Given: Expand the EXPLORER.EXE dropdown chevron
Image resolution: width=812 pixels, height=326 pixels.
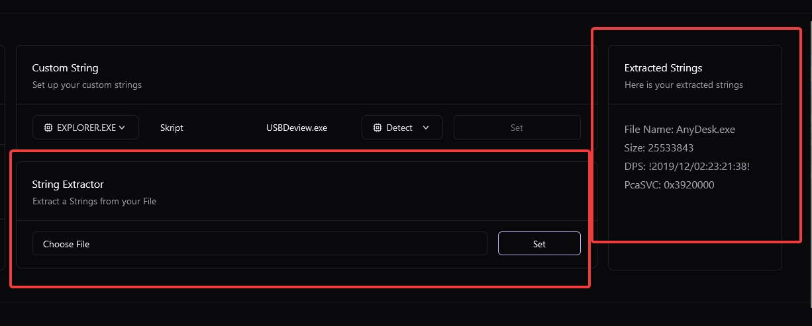Looking at the screenshot, I should (x=122, y=128).
